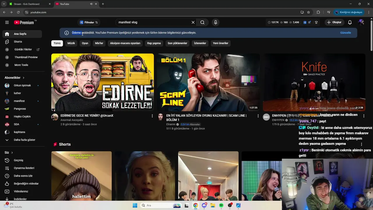The width and height of the screenshot is (373, 210).
Task: Select Tümü filter chip
Action: click(x=57, y=43)
